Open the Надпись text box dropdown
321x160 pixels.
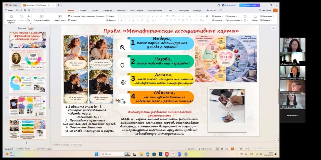218,21
